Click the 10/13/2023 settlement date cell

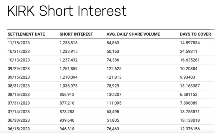click(x=19, y=60)
